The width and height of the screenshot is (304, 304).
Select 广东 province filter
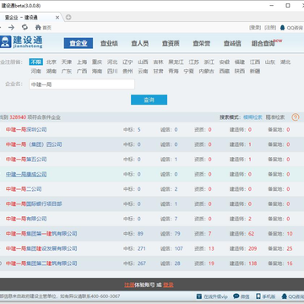point(67,71)
